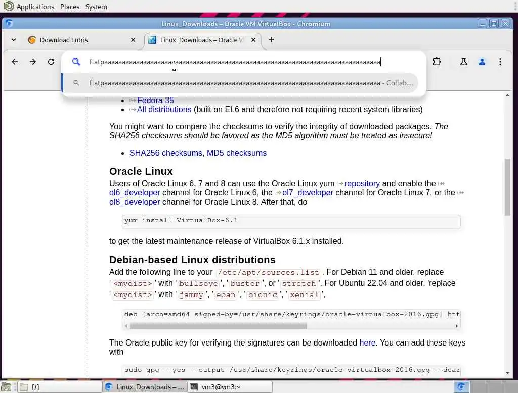This screenshot has width=518, height=393.
Task: Go forward with the forward arrow
Action: click(x=33, y=62)
